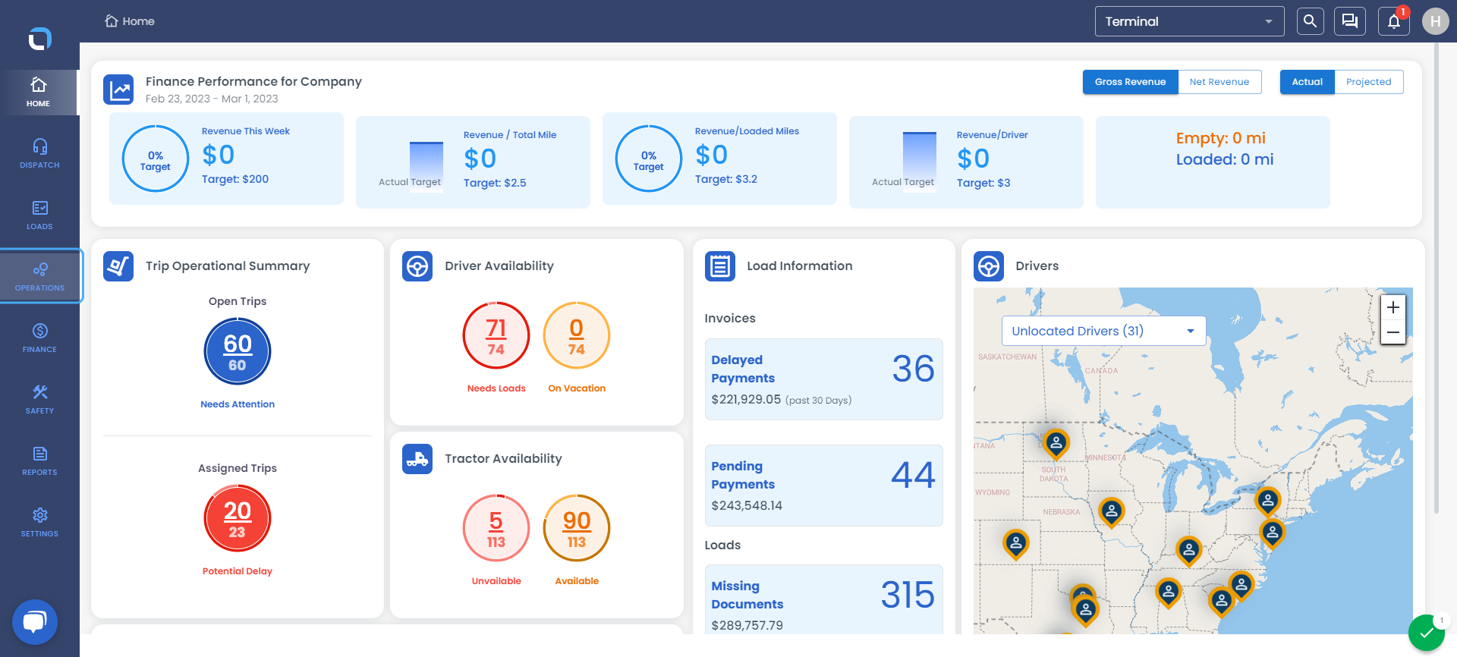The height and width of the screenshot is (657, 1457).
Task: Click the Tractor Availability truck icon
Action: pyautogui.click(x=417, y=459)
